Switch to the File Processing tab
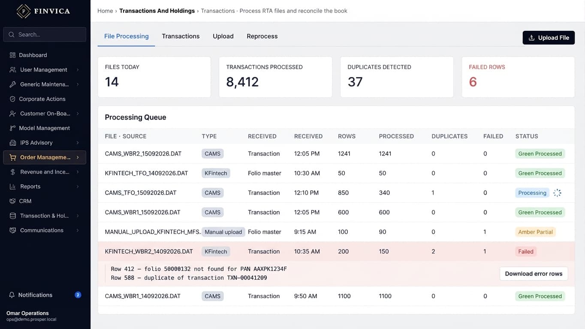 [x=127, y=36]
